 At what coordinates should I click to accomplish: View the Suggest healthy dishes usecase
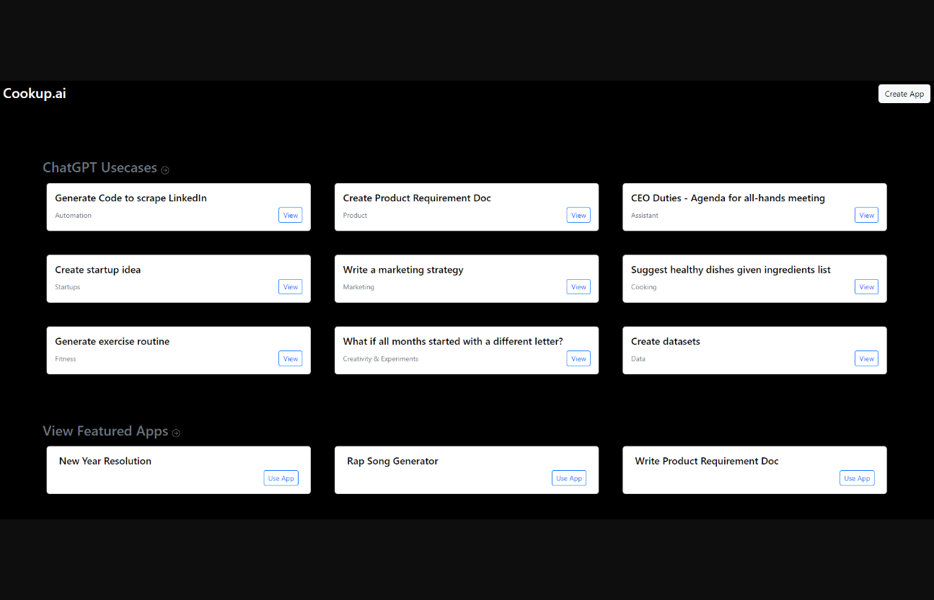click(866, 287)
